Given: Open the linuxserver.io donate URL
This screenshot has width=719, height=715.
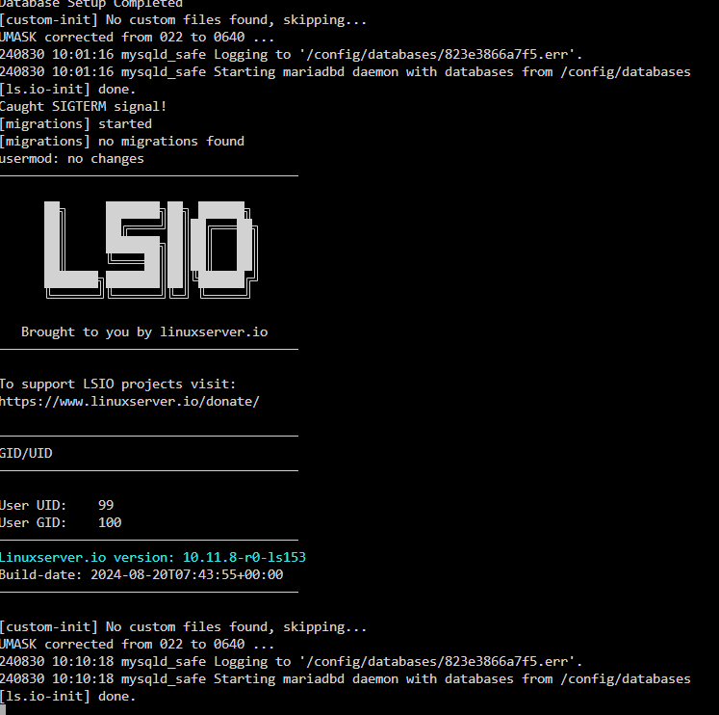Looking at the screenshot, I should coord(129,402).
